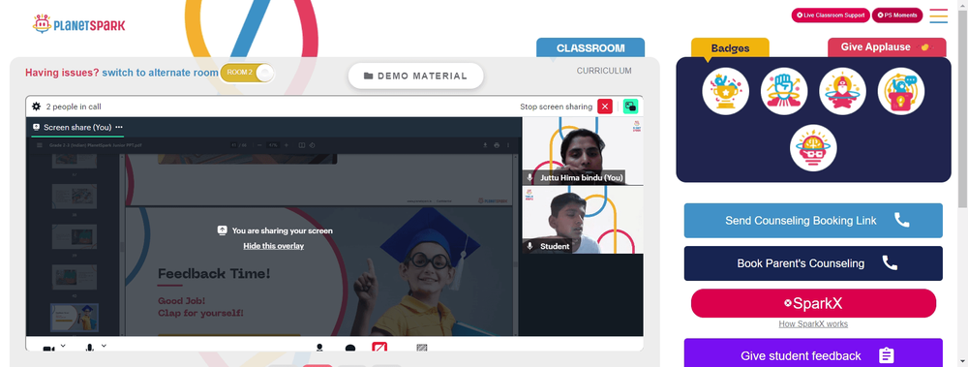Open the people icon in call toolbar
This screenshot has height=367, width=968.
[x=319, y=348]
